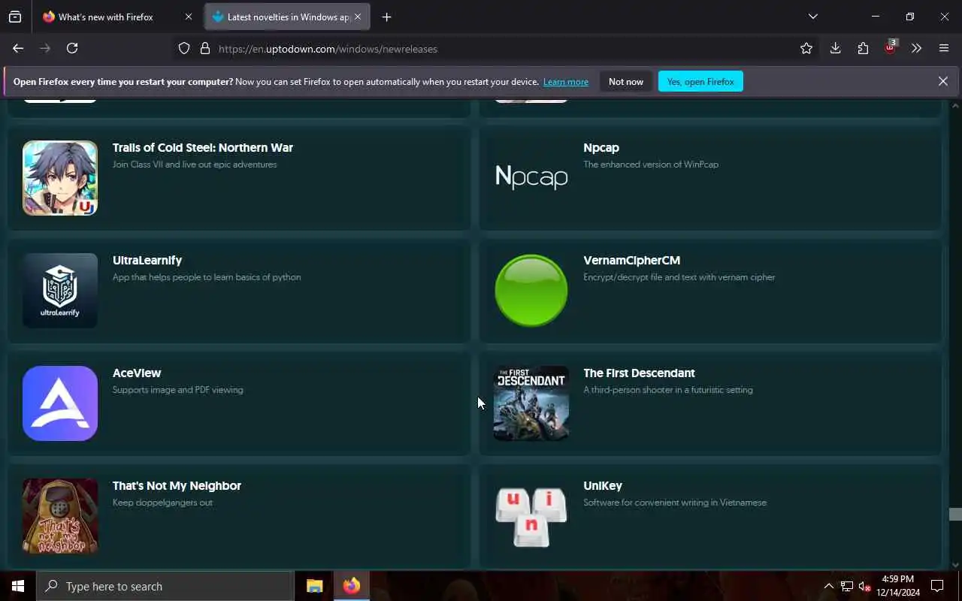This screenshot has width=962, height=601.
Task: Click 'Supports image and PDF viewing' text
Action: [x=178, y=390]
